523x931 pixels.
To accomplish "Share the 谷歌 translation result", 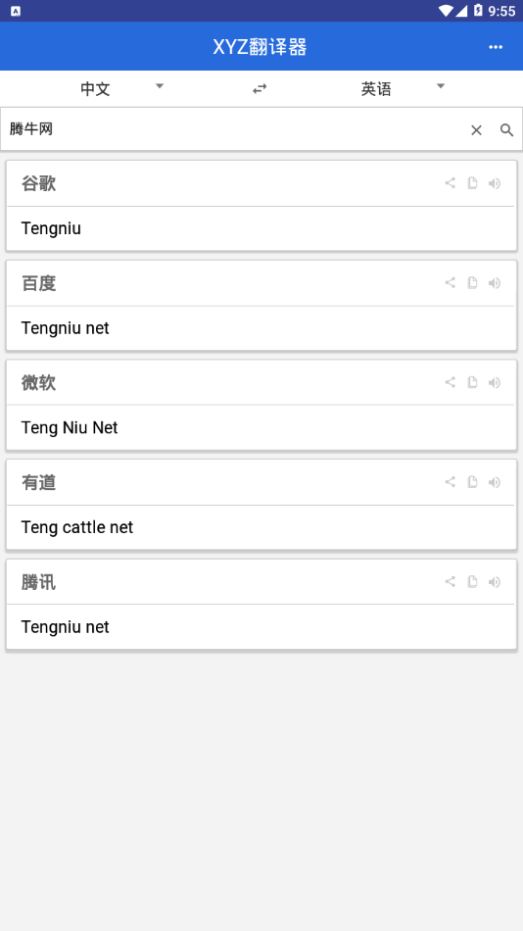I will tap(450, 183).
